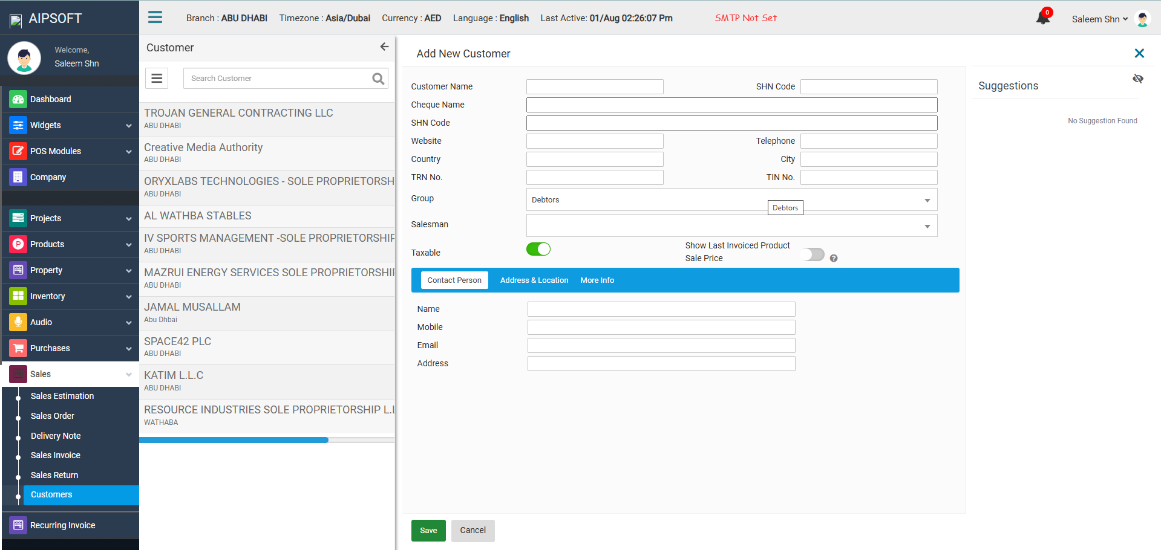Toggle the sidebar hamburger menu in top bar
1161x550 pixels.
(x=155, y=17)
